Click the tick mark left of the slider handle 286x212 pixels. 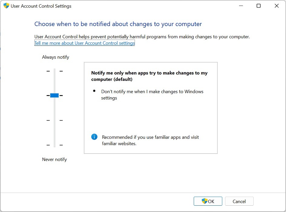(x=48, y=95)
